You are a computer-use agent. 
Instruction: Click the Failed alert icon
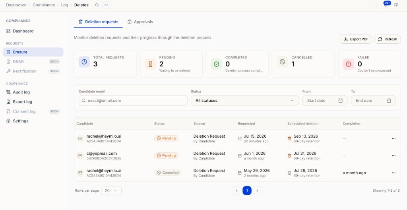coord(348,64)
